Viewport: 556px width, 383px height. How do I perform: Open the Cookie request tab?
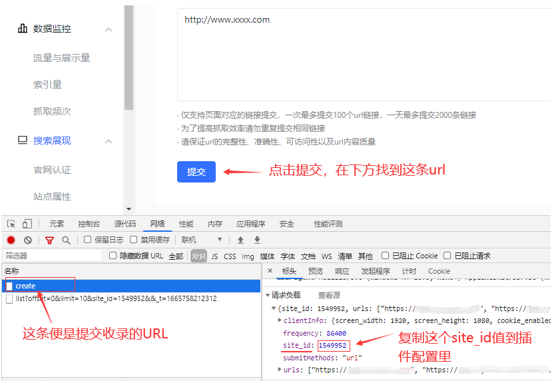click(439, 271)
